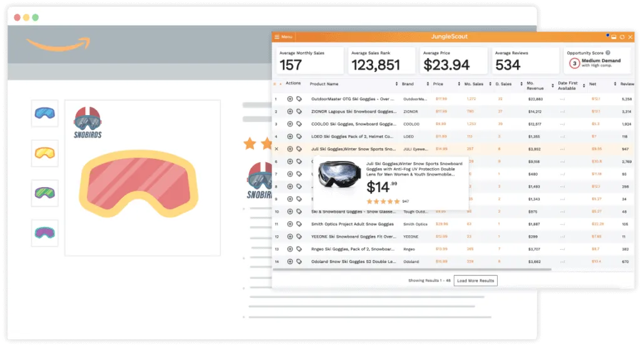This screenshot has width=641, height=346.
Task: Select the yellow goggles thumbnail
Action: point(45,153)
